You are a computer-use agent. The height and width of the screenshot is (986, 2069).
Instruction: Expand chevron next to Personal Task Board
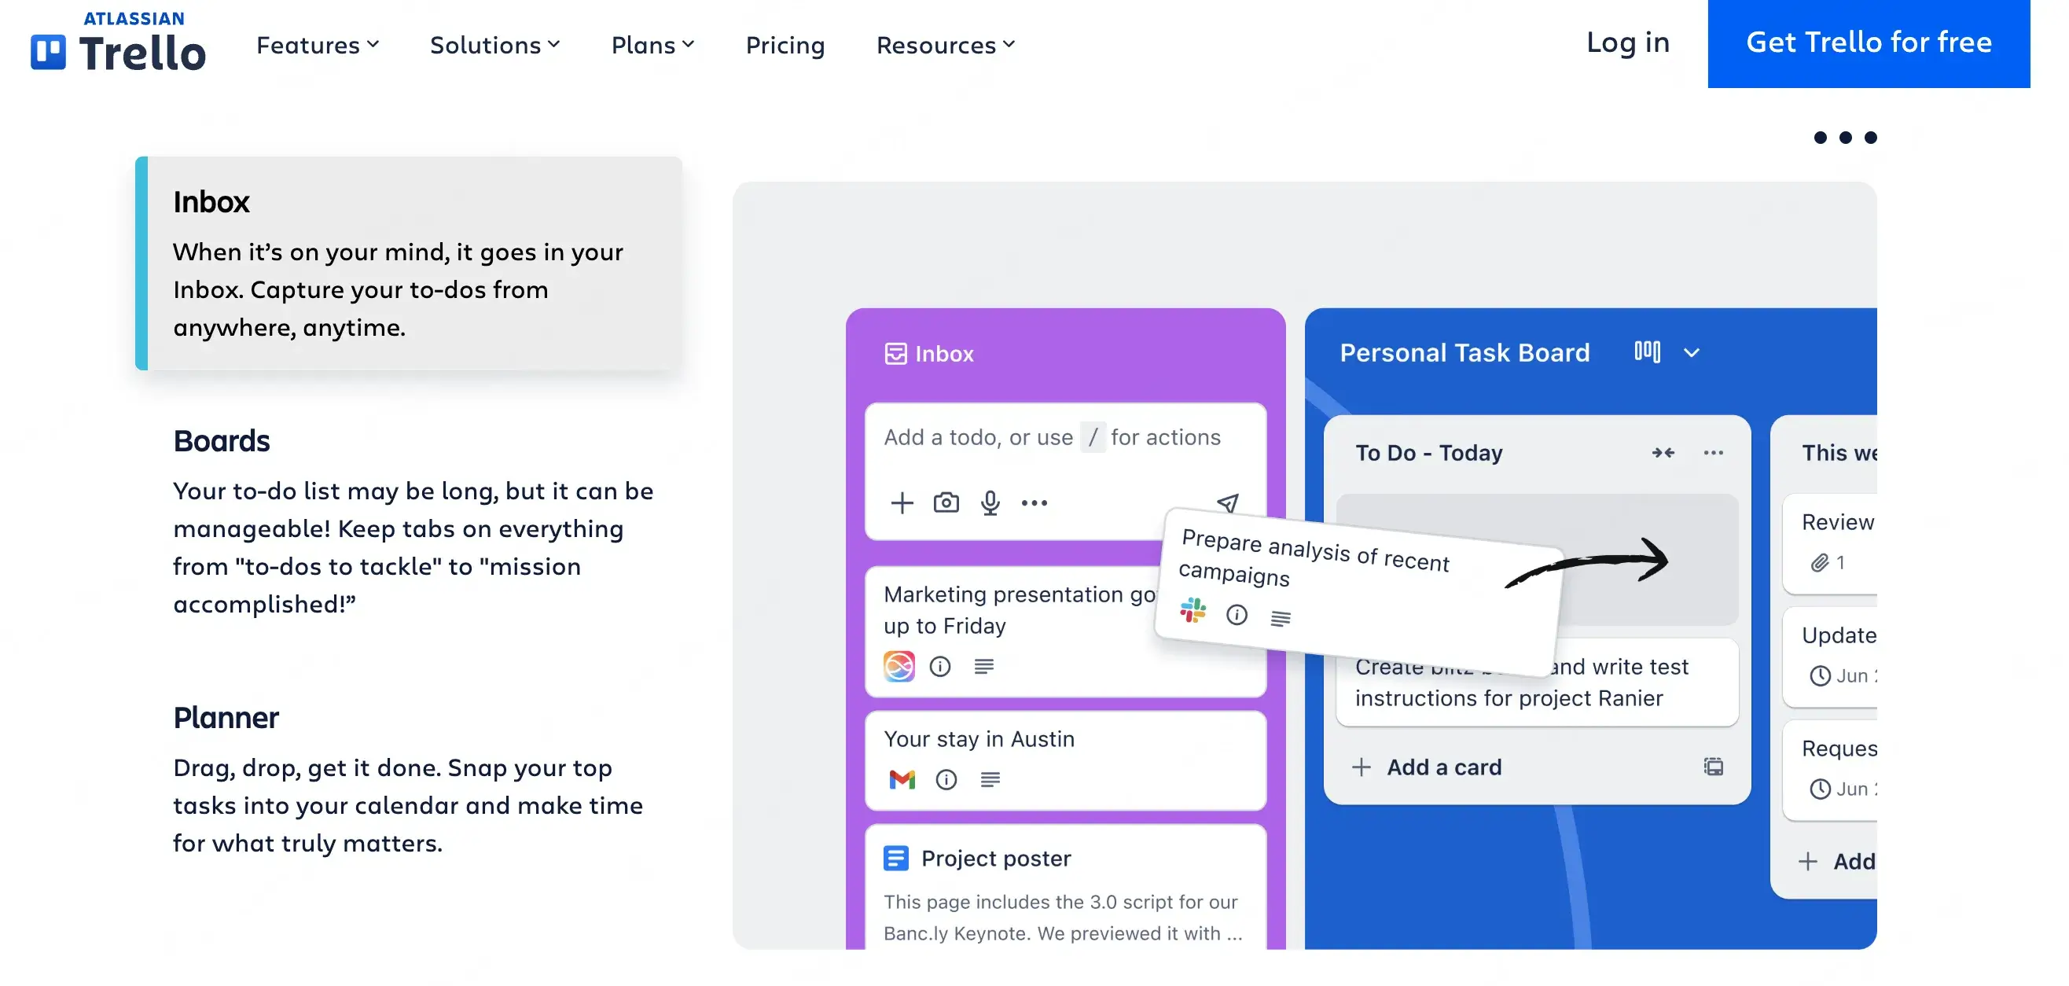tap(1692, 353)
